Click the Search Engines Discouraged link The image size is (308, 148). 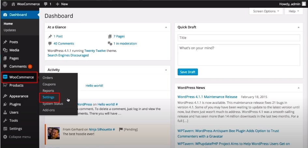(x=68, y=55)
